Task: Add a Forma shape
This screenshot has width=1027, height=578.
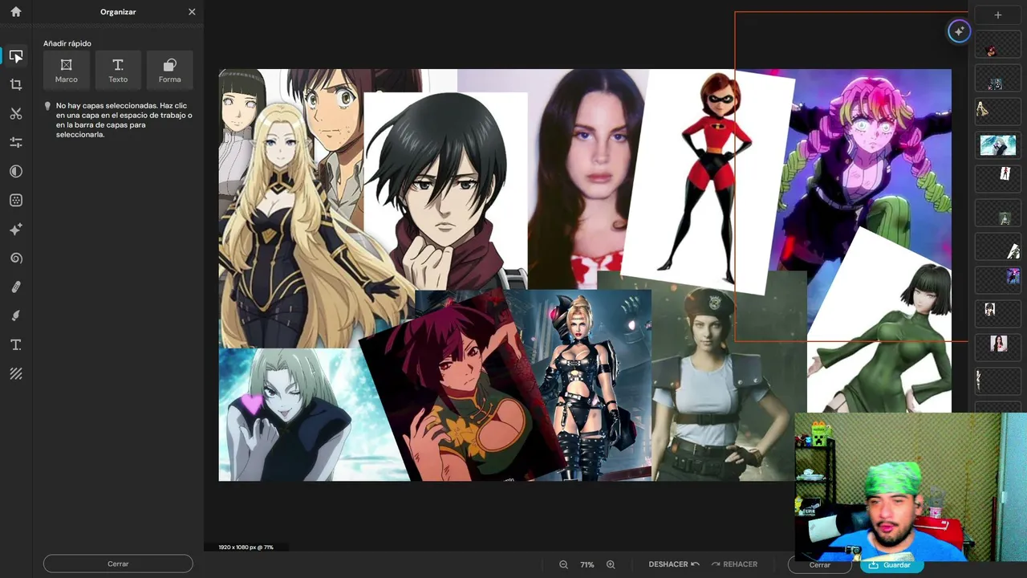Action: (x=169, y=69)
